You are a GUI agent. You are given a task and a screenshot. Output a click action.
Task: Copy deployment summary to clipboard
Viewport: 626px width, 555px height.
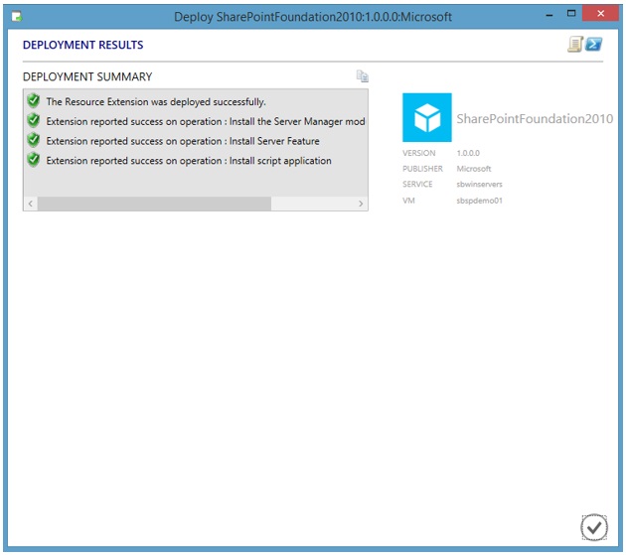pyautogui.click(x=362, y=75)
